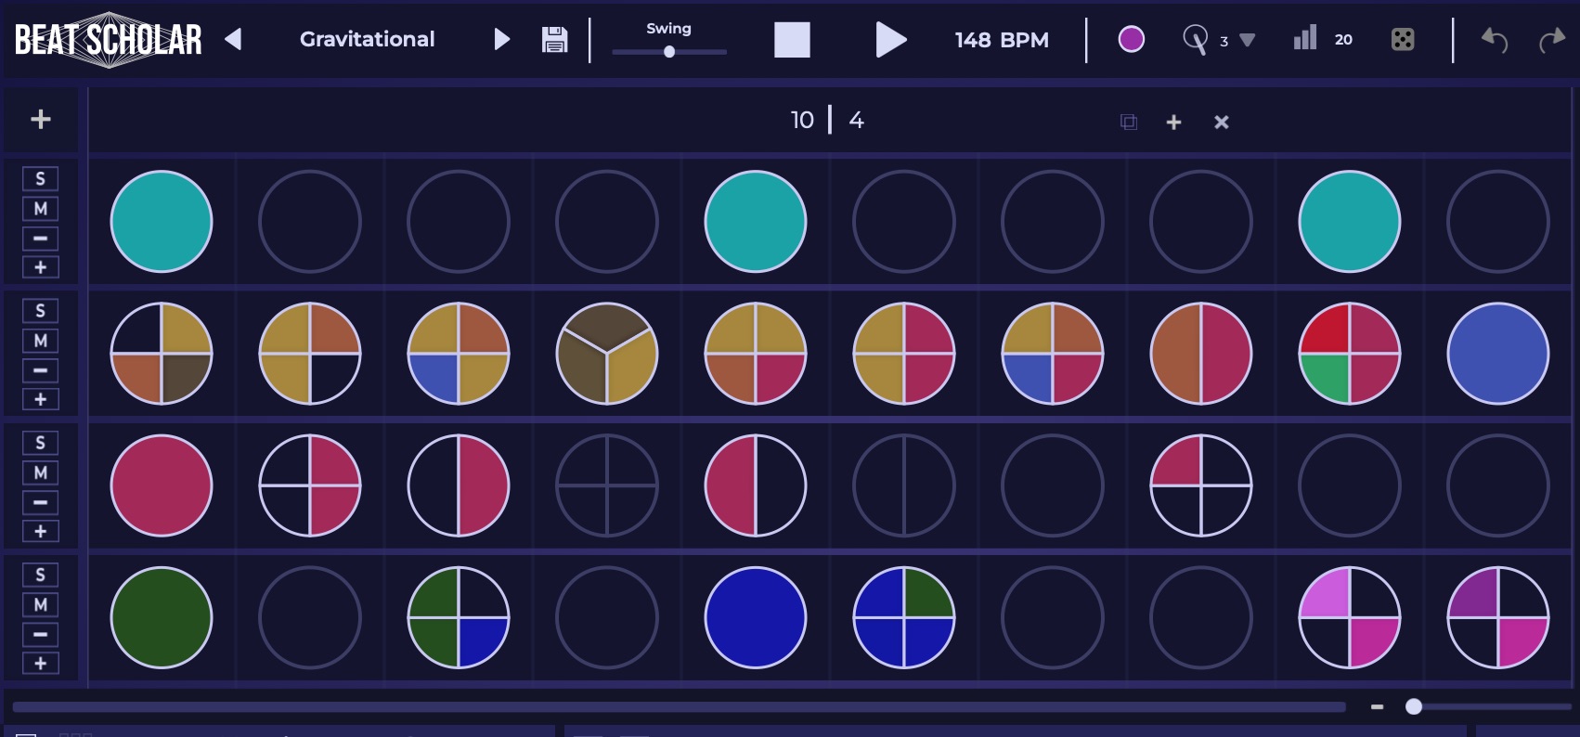
Task: Go to previous pattern before Gravitational
Action: (x=234, y=39)
